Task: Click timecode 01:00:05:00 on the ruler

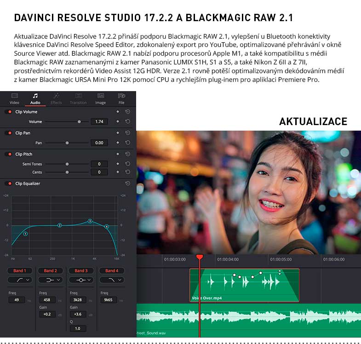Action: pyautogui.click(x=281, y=259)
